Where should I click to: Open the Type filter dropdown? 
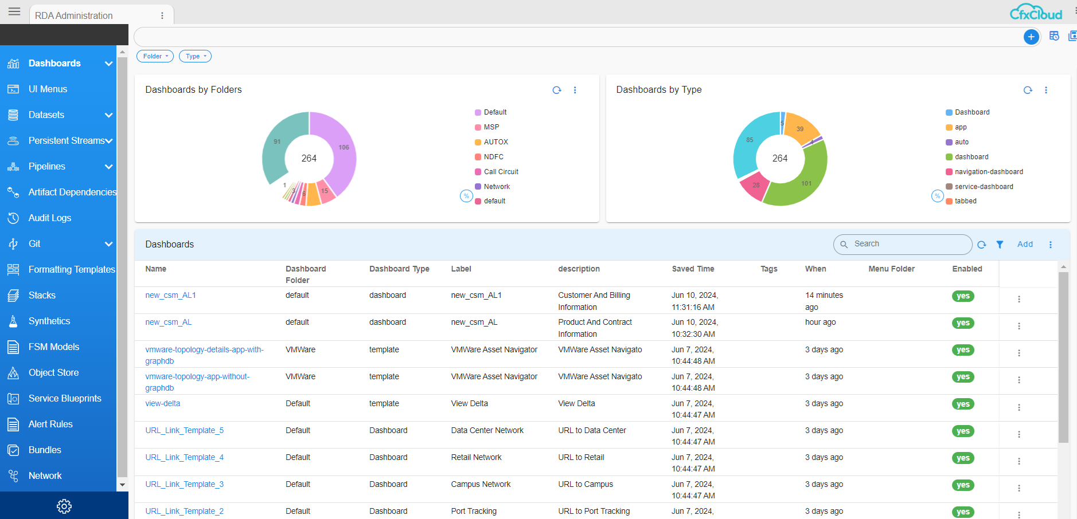pos(195,56)
